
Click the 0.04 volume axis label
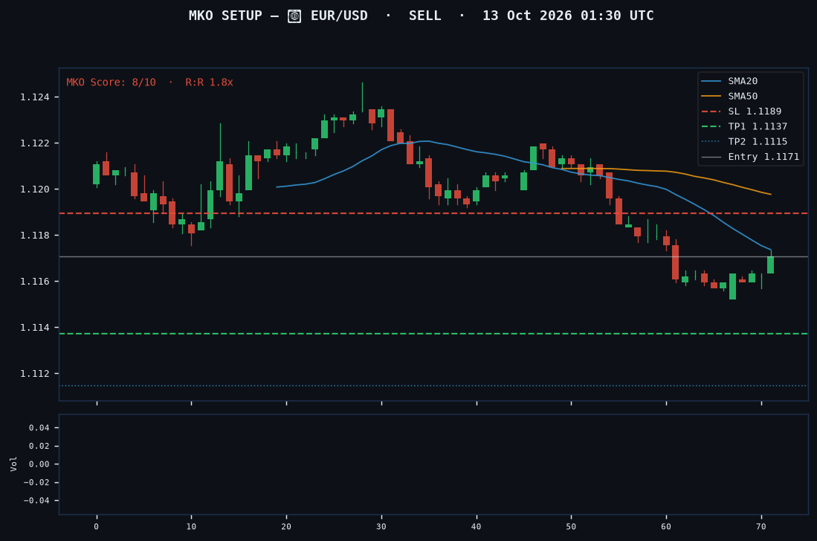39,428
